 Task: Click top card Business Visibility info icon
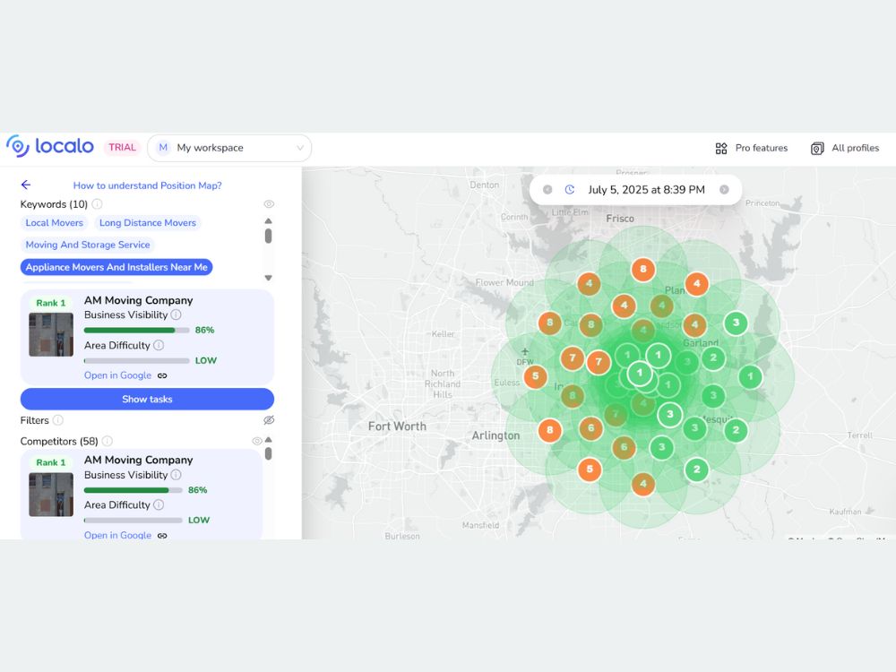(176, 314)
